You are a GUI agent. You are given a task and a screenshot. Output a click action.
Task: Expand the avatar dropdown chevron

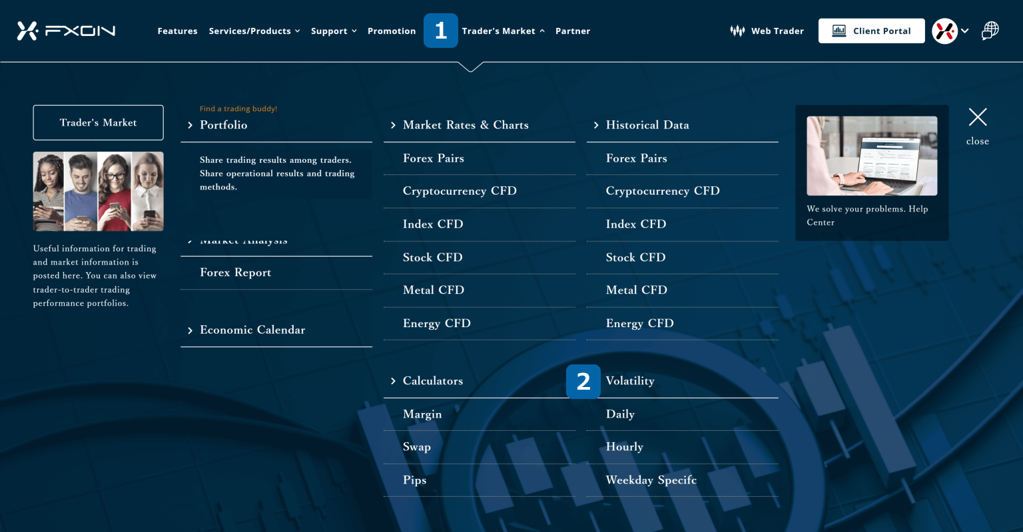tap(964, 31)
